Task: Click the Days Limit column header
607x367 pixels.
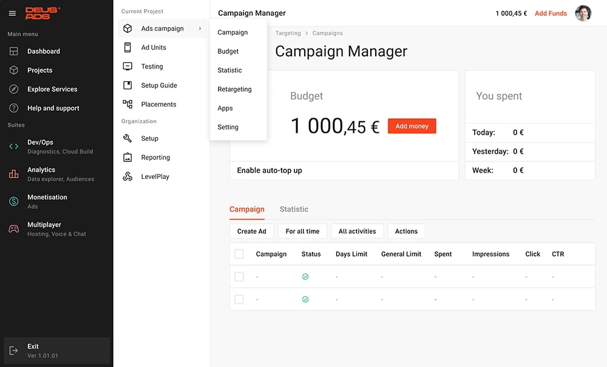Action: (x=351, y=254)
